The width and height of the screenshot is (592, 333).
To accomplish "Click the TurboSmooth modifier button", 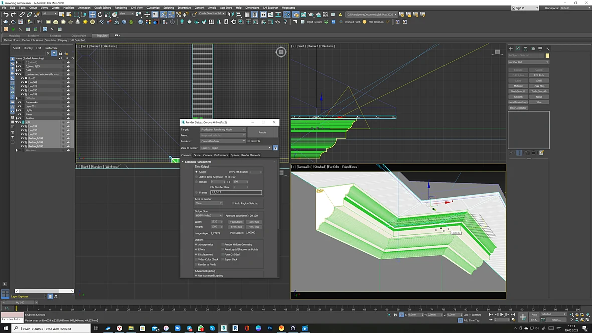I will click(539, 91).
